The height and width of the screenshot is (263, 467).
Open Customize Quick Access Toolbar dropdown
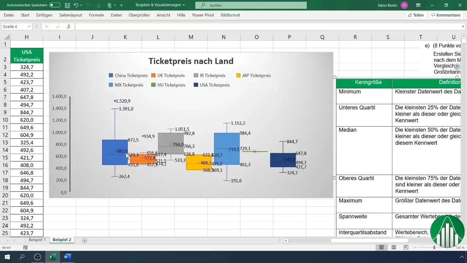point(121,5)
